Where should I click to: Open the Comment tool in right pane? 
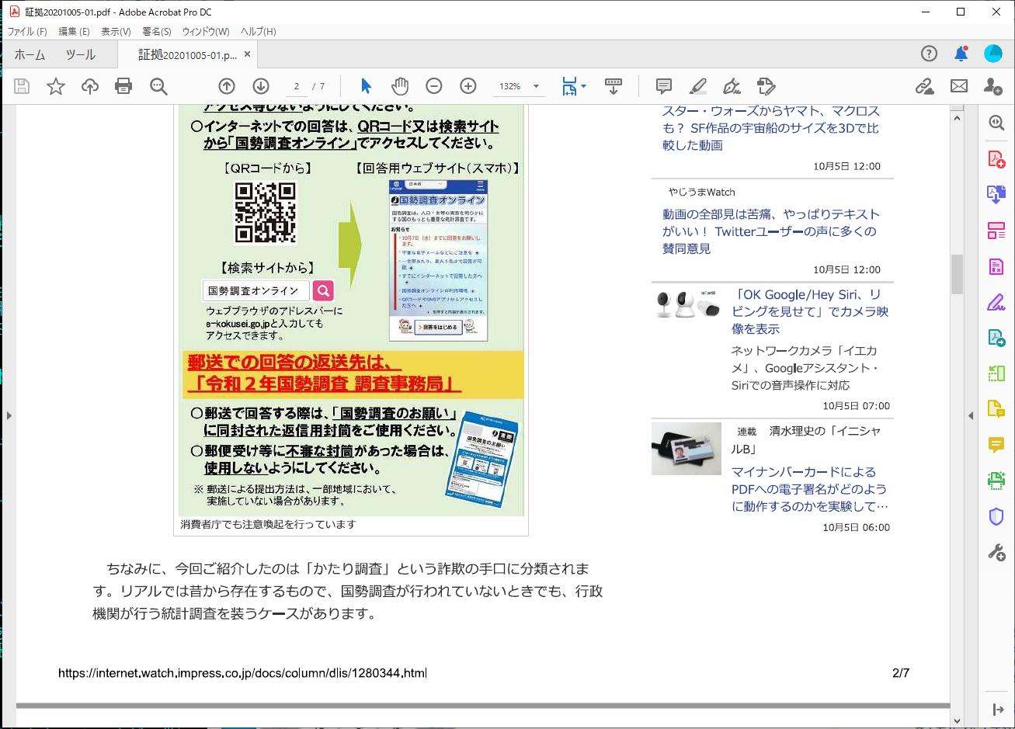[996, 445]
